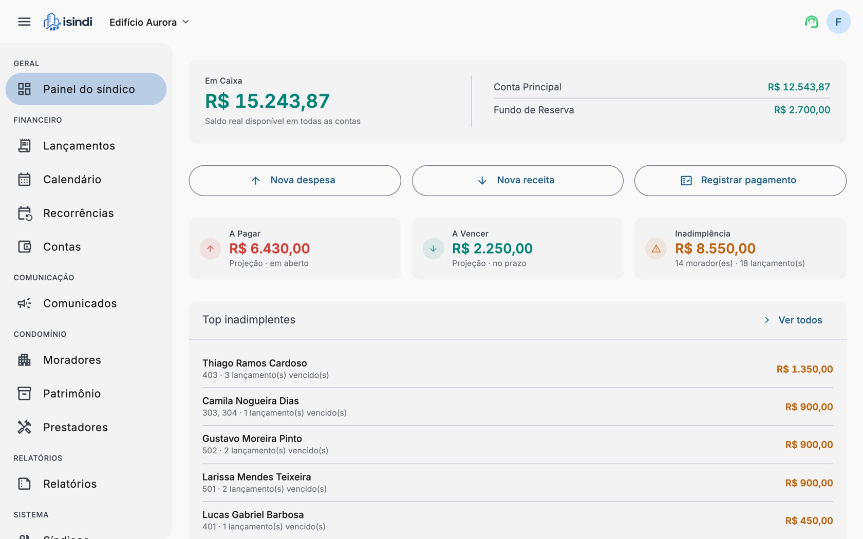Open the support headset icon
The image size is (863, 539).
tap(811, 22)
